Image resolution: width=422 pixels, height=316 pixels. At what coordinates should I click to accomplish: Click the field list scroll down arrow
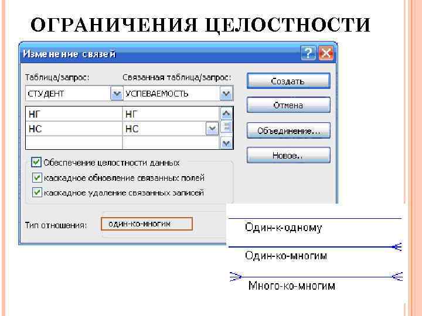[x=226, y=143]
